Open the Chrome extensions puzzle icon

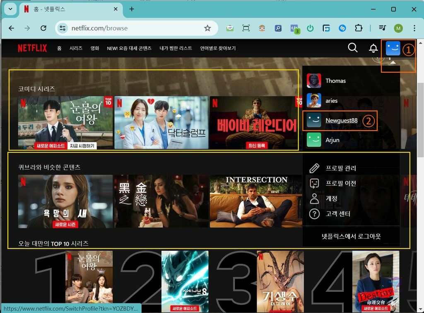(359, 28)
